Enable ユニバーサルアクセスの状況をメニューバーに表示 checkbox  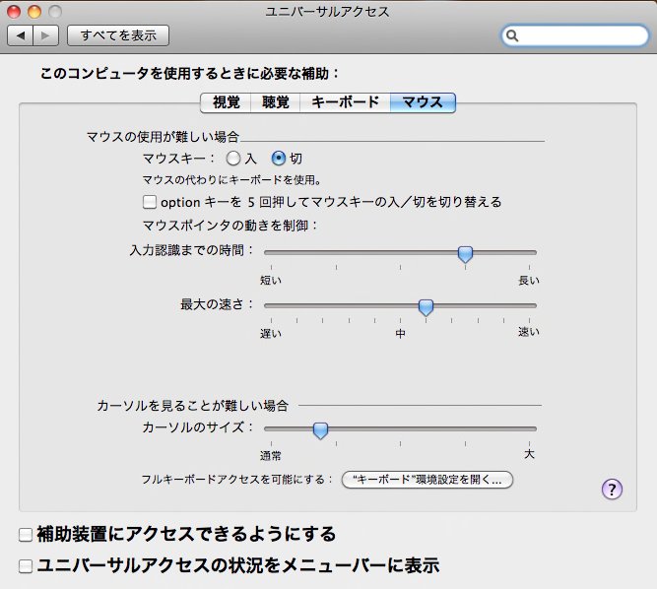[26, 566]
